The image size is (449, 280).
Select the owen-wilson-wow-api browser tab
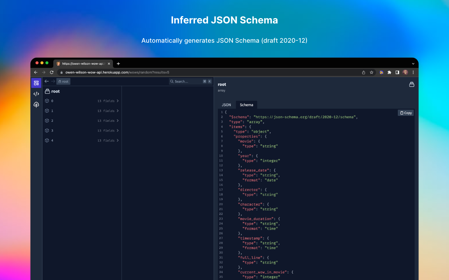[83, 64]
